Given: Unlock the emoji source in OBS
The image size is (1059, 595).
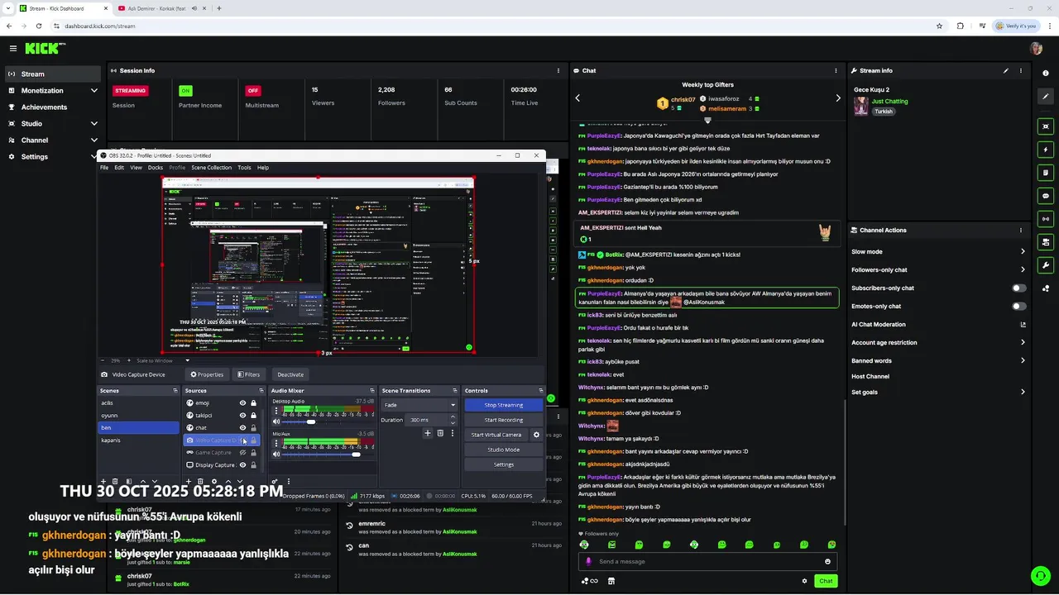Looking at the screenshot, I should click(253, 403).
